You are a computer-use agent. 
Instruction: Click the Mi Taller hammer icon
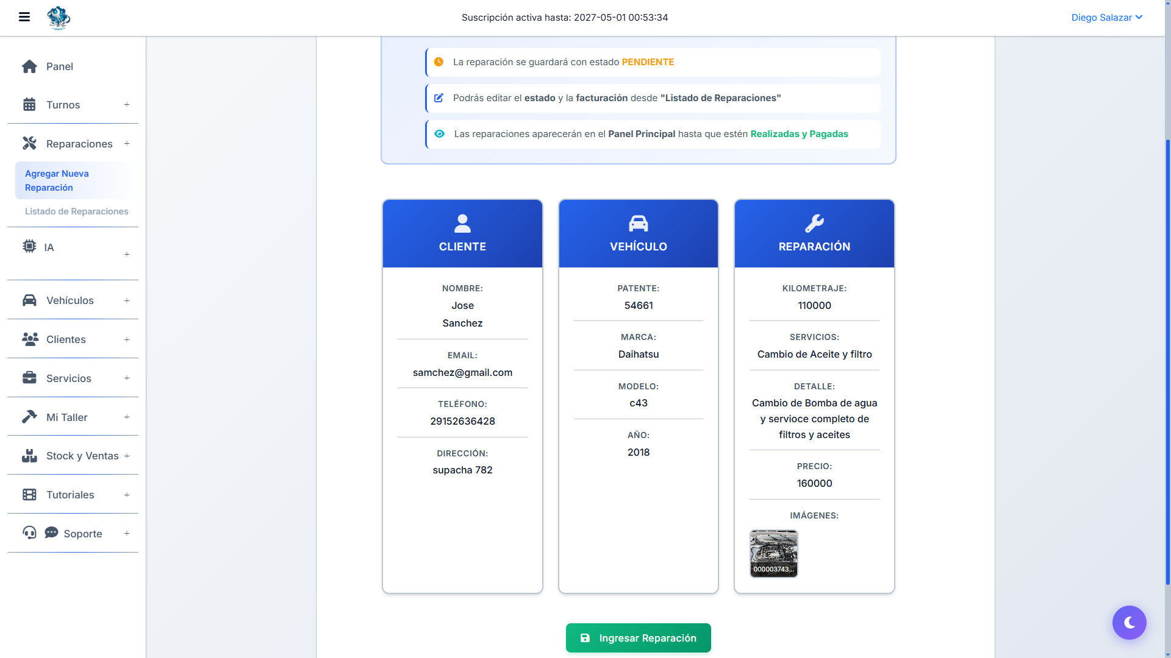(29, 417)
